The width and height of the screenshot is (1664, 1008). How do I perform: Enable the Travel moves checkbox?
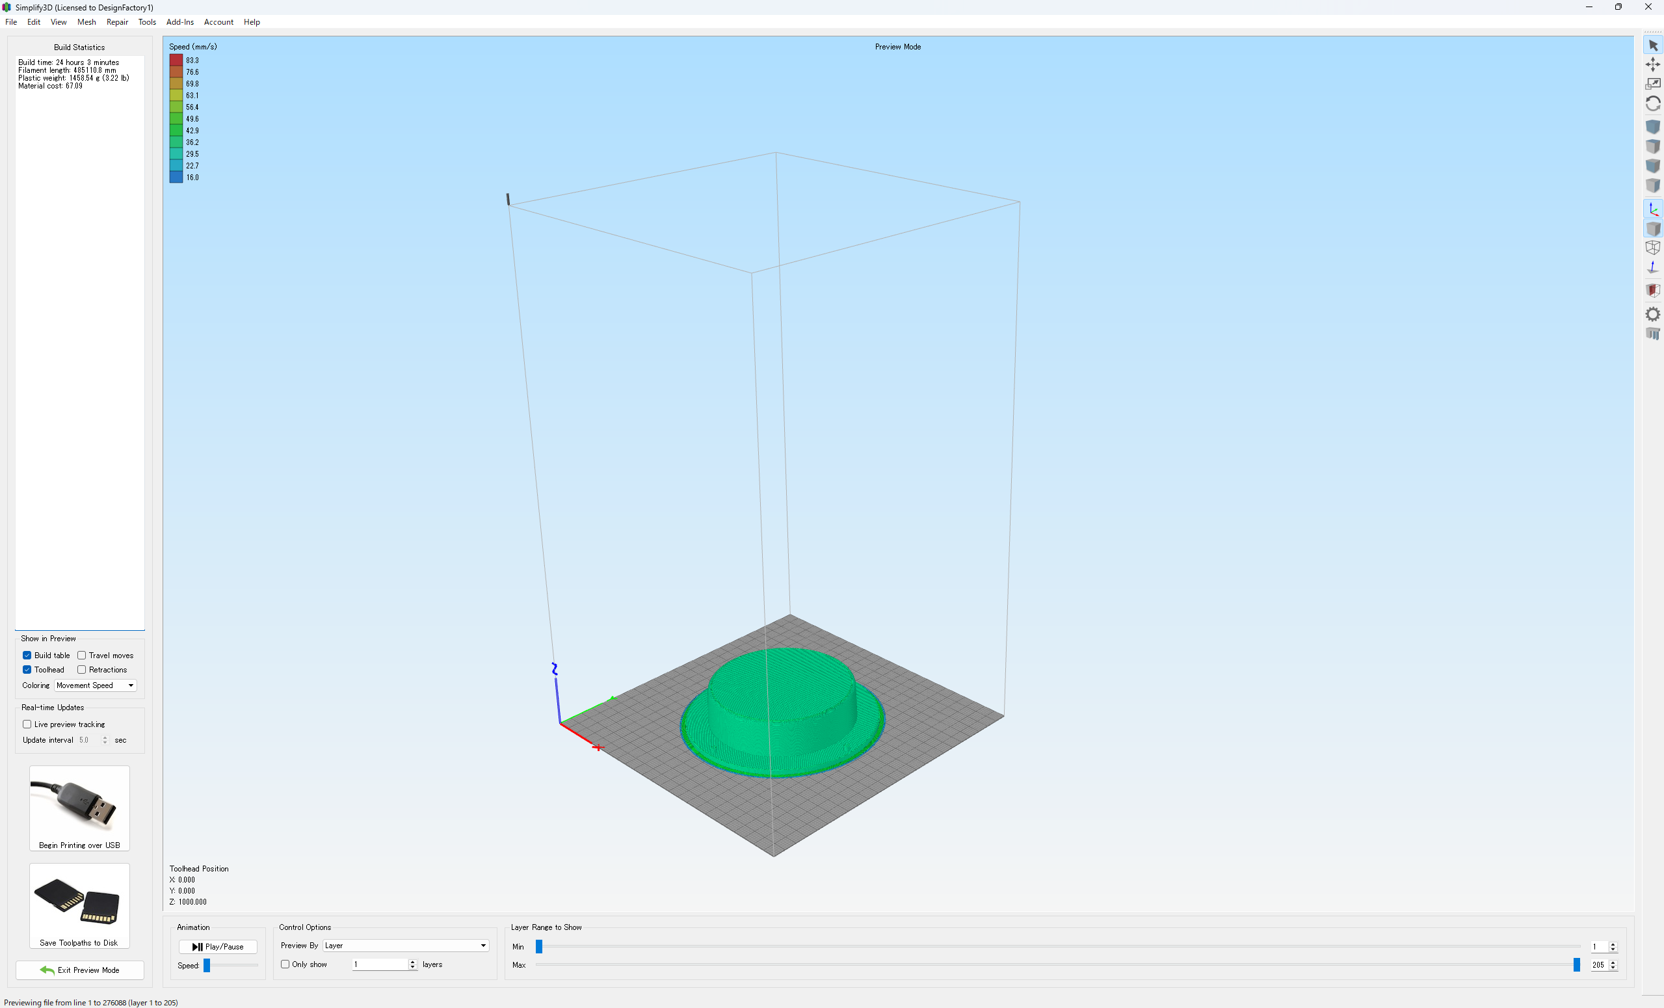[82, 656]
